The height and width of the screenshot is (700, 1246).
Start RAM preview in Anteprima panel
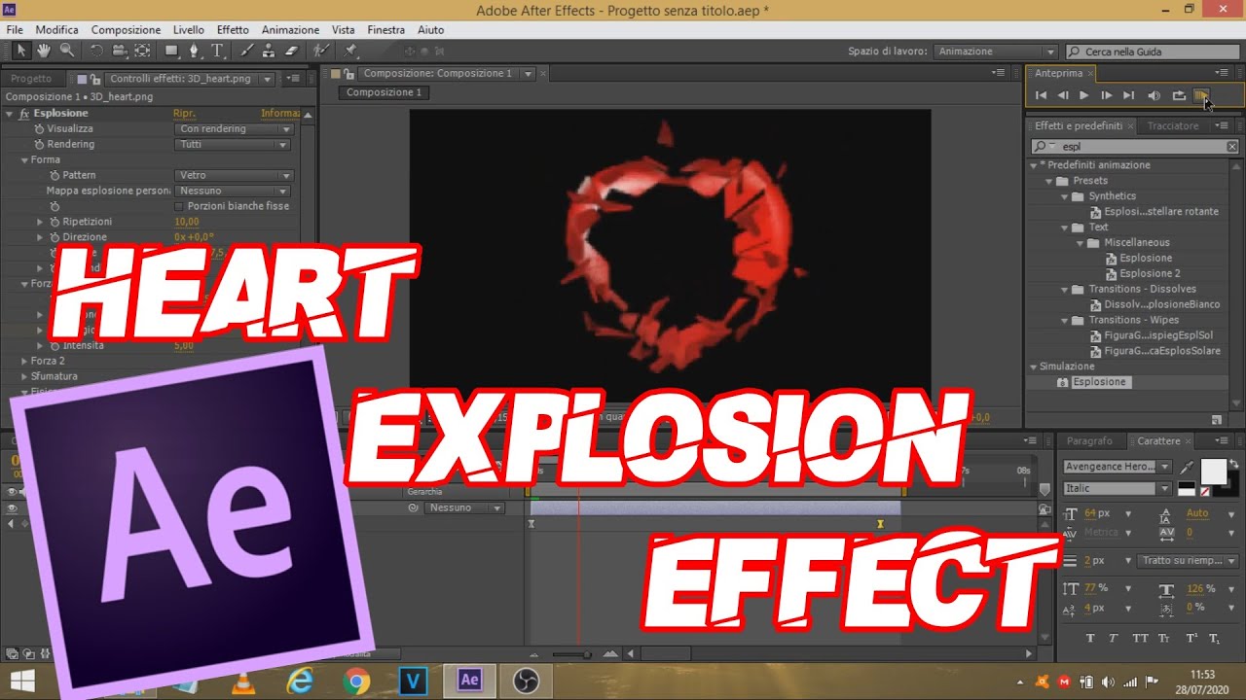point(1201,95)
